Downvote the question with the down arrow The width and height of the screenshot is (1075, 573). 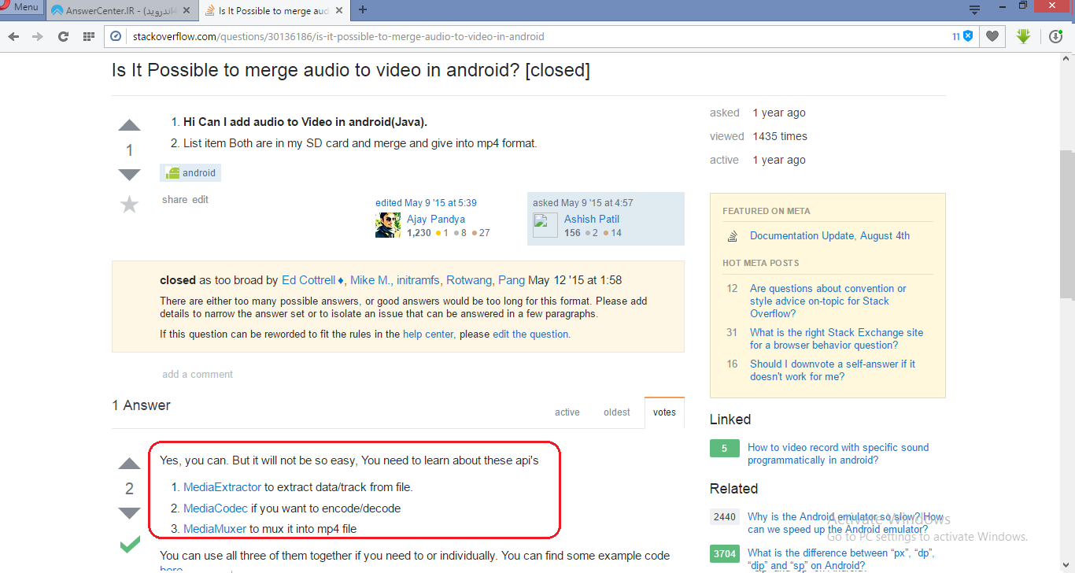[129, 174]
